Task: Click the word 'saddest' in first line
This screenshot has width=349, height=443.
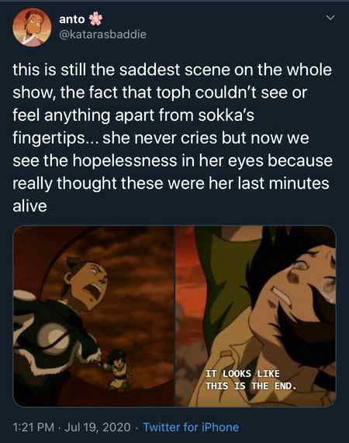Action: pos(150,70)
